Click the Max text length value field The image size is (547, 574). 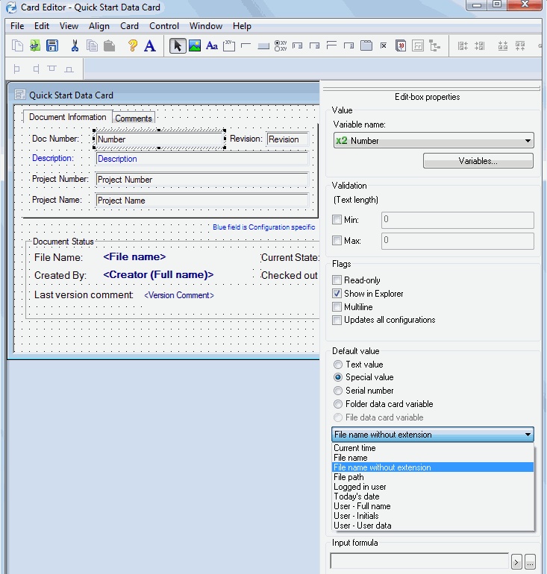(x=457, y=241)
